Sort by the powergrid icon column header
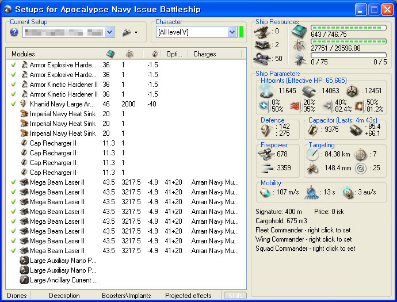Image resolution: width=397 pixels, height=302 pixels. (x=130, y=54)
